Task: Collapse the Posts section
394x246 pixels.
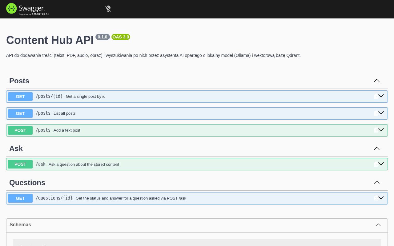Action: point(377,81)
